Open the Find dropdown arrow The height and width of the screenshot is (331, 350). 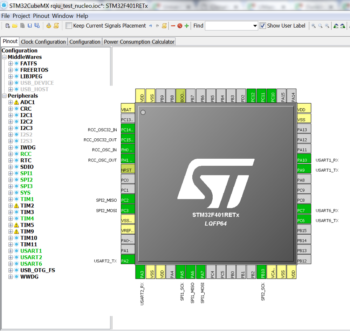255,26
